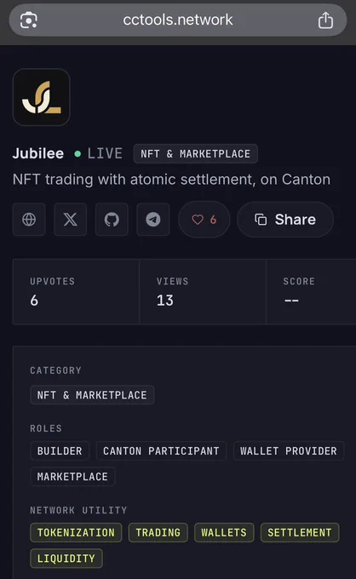Choose the TOKENIZATION utility tag
356x579 pixels.
76,532
